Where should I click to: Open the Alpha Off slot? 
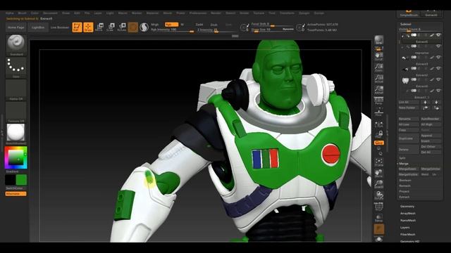coord(16,90)
